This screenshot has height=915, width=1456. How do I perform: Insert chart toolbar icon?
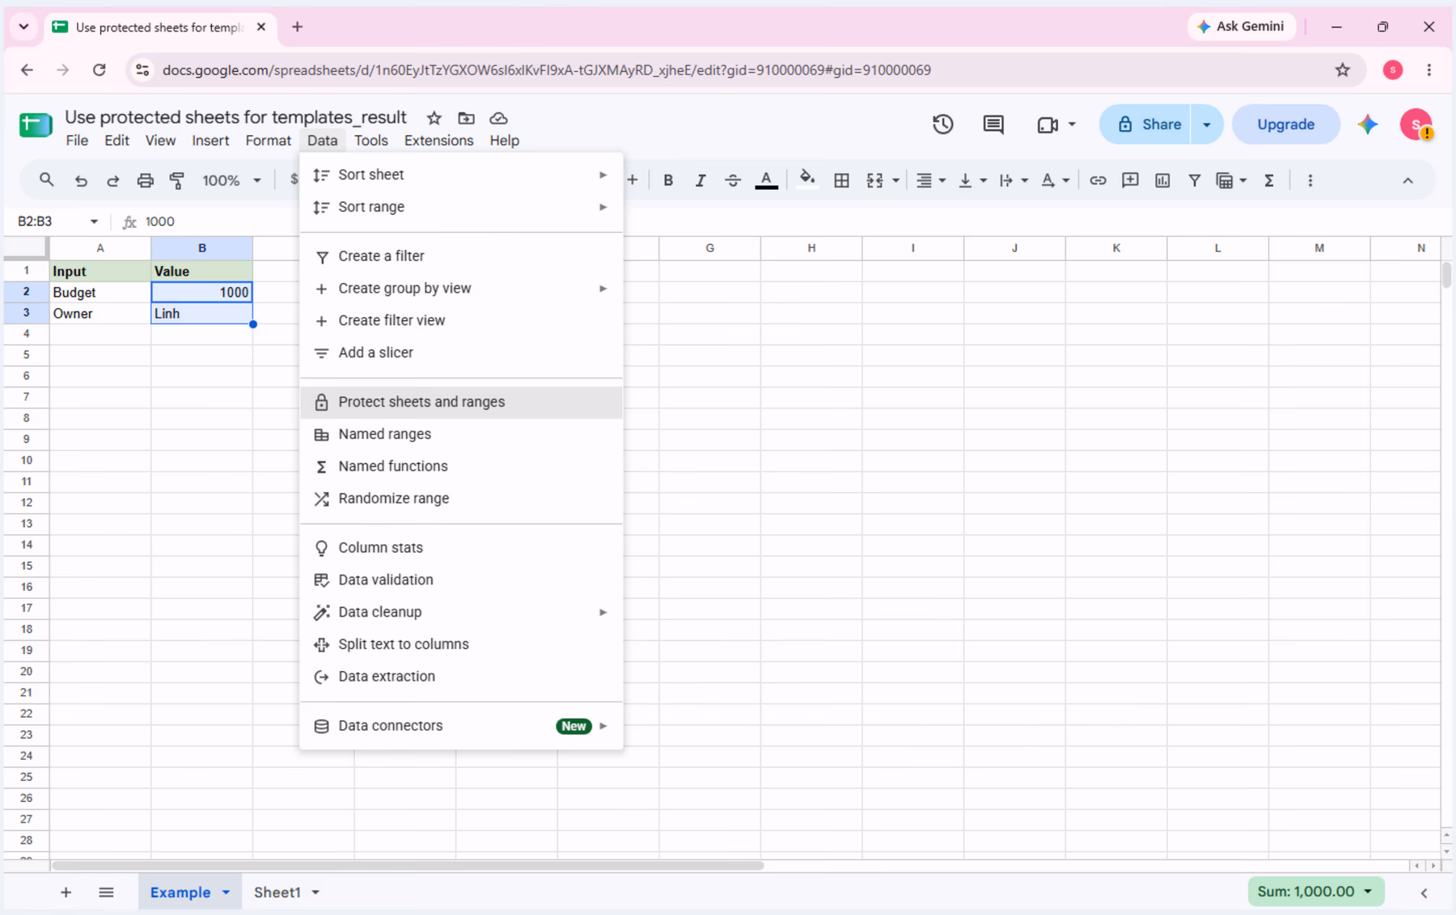(x=1162, y=180)
